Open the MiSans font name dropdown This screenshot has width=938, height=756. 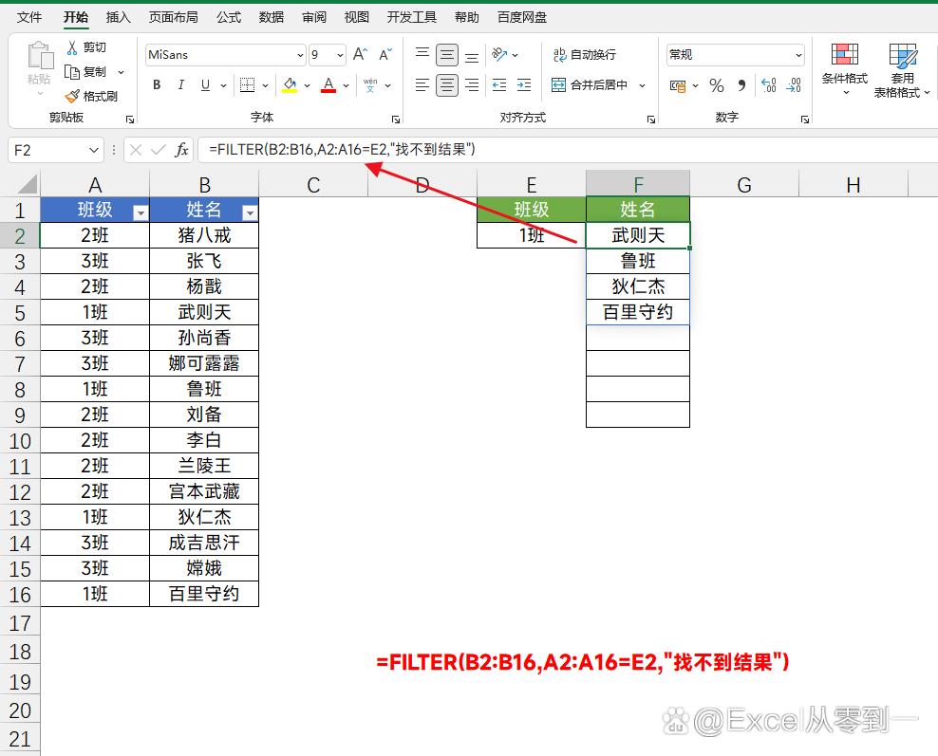[300, 55]
